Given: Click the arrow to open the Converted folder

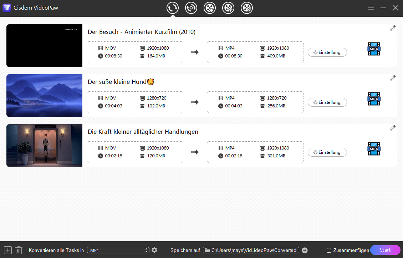Looking at the screenshot, I should coord(305,250).
